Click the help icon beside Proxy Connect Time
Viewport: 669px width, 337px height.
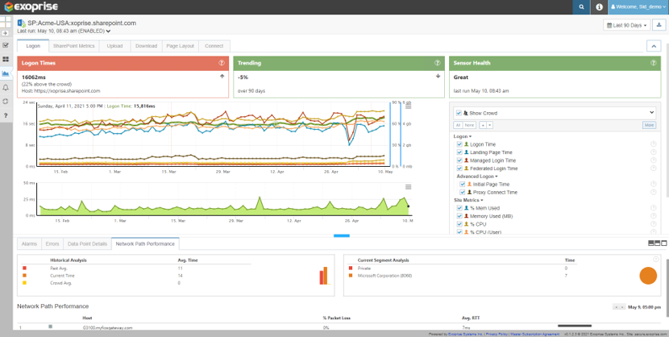[653, 192]
